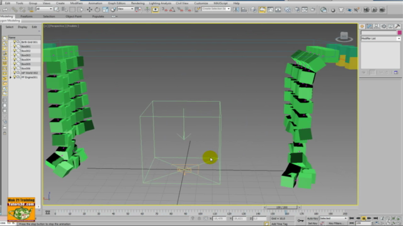Open the Display command panel tab
The height and width of the screenshot is (226, 403).
(x=390, y=26)
